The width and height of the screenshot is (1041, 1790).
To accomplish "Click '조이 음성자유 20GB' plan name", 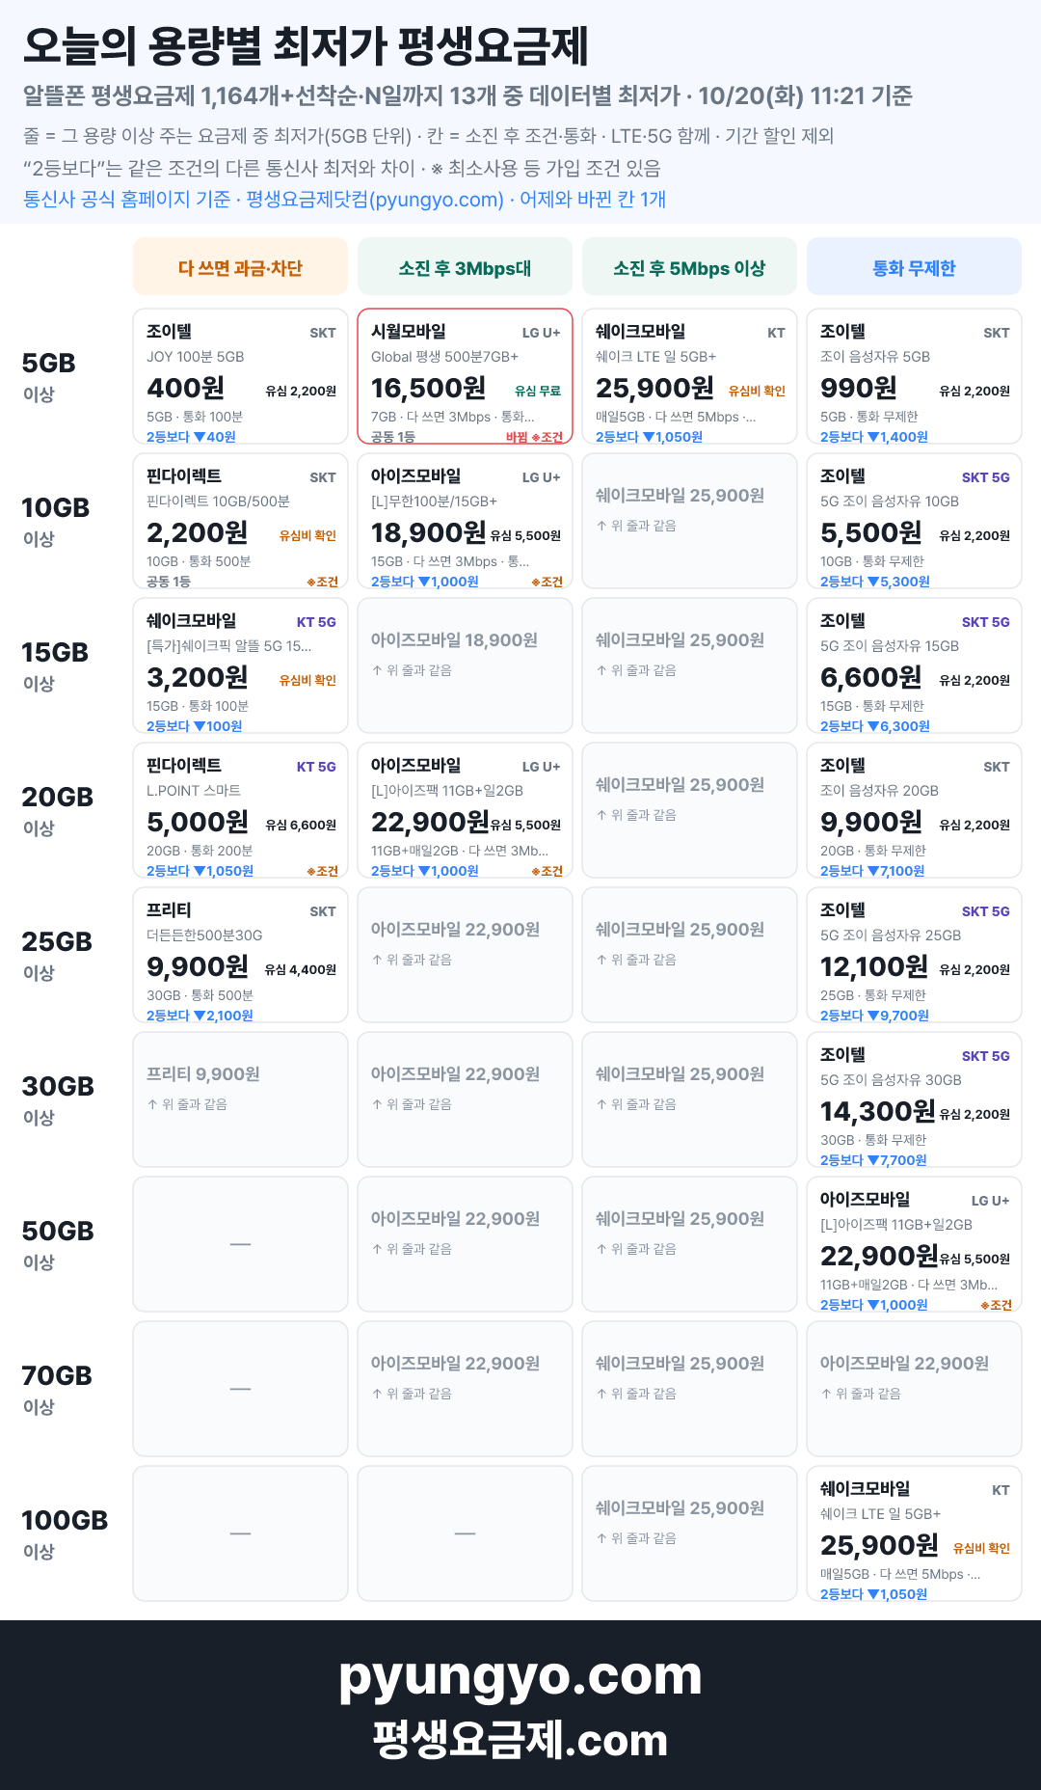I will click(879, 791).
